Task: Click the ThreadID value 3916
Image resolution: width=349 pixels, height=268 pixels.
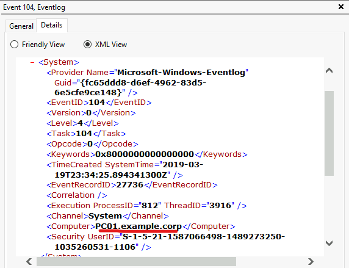Action: click(x=221, y=205)
